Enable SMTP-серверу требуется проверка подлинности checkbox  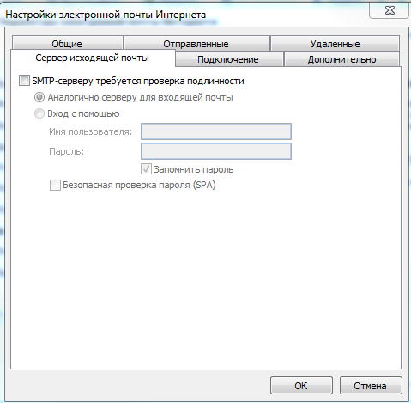click(x=24, y=81)
